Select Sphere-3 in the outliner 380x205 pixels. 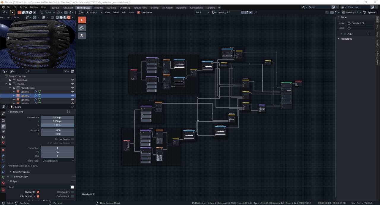[x=25, y=100]
